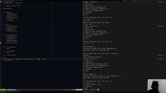Click the python filetype in Vim statusline

(x=69, y=90)
